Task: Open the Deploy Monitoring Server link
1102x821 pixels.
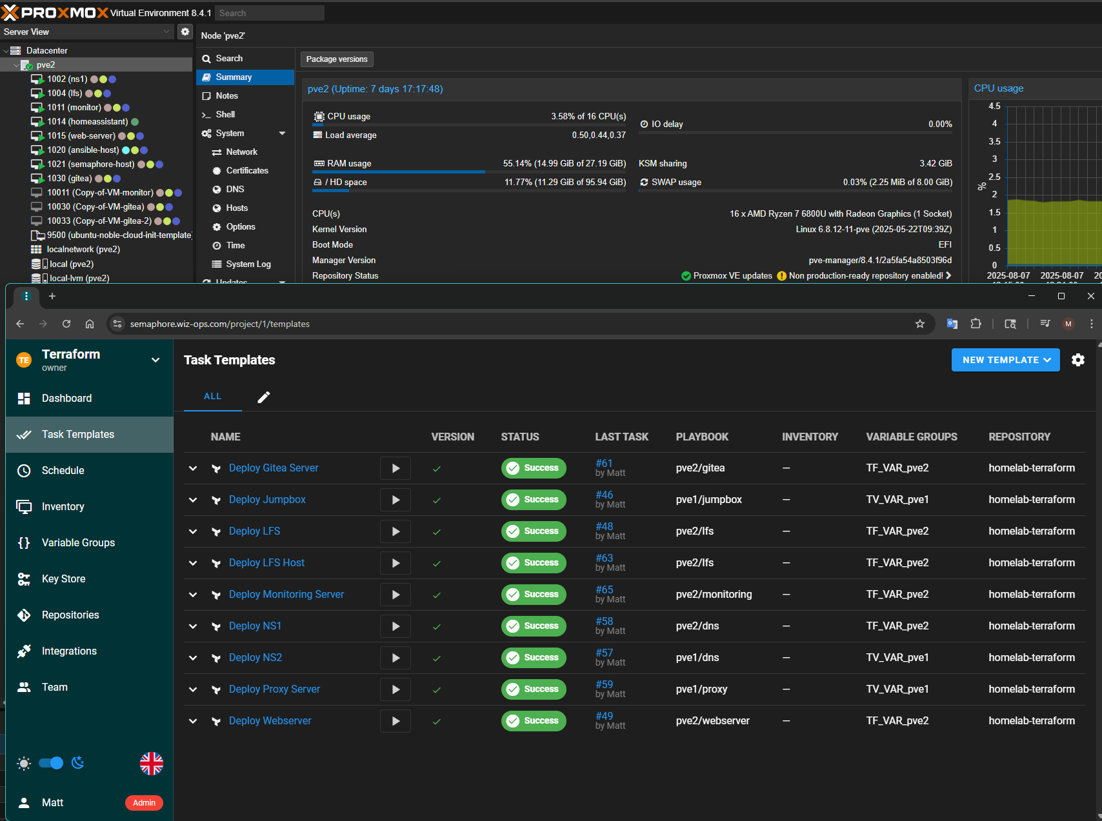Action: click(x=286, y=595)
